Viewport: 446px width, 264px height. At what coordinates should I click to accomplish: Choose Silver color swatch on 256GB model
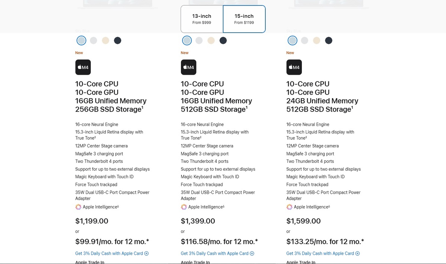point(93,41)
